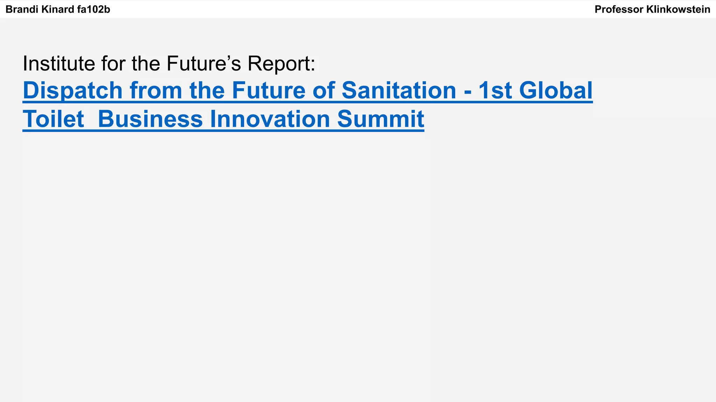The image size is (716, 402).
Task: Click the word 'Future's' in the black heading
Action: [x=204, y=64]
